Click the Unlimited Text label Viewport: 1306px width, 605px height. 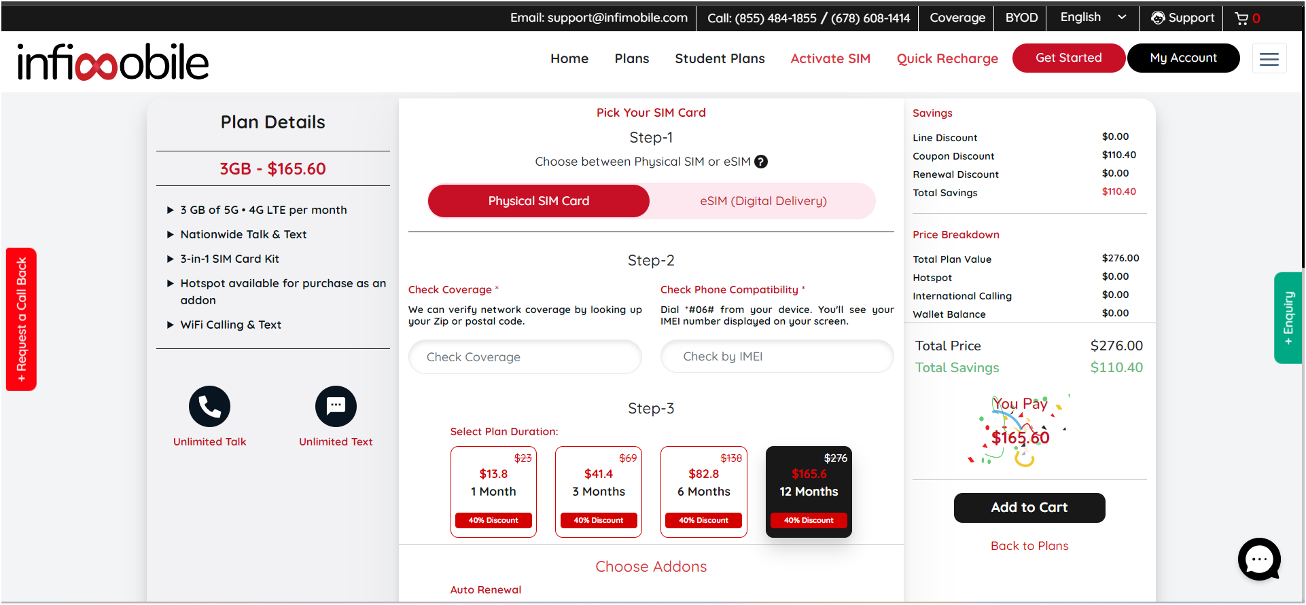tap(336, 442)
